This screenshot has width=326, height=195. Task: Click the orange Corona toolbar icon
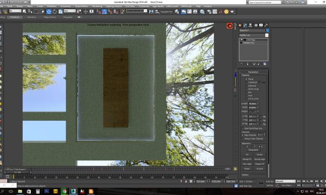pos(226,11)
